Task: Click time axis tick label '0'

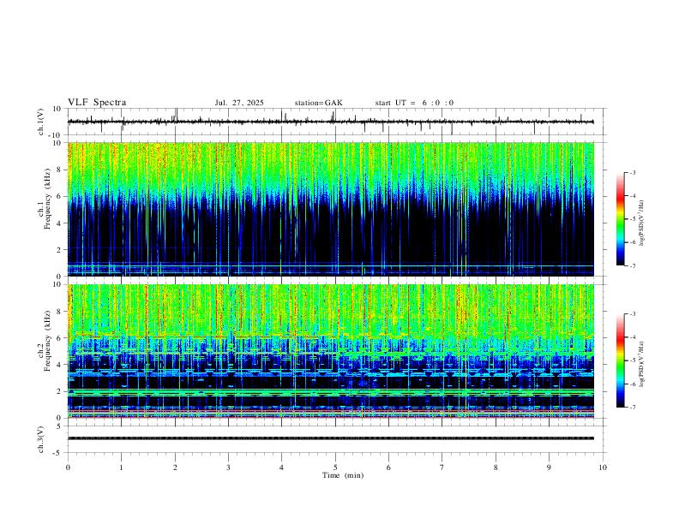Action: [x=68, y=467]
